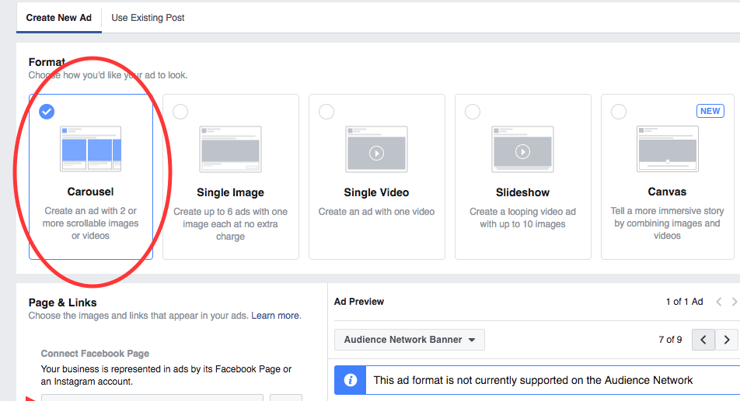This screenshot has width=740, height=401.
Task: Click the Single Image format illustration
Action: (230, 148)
